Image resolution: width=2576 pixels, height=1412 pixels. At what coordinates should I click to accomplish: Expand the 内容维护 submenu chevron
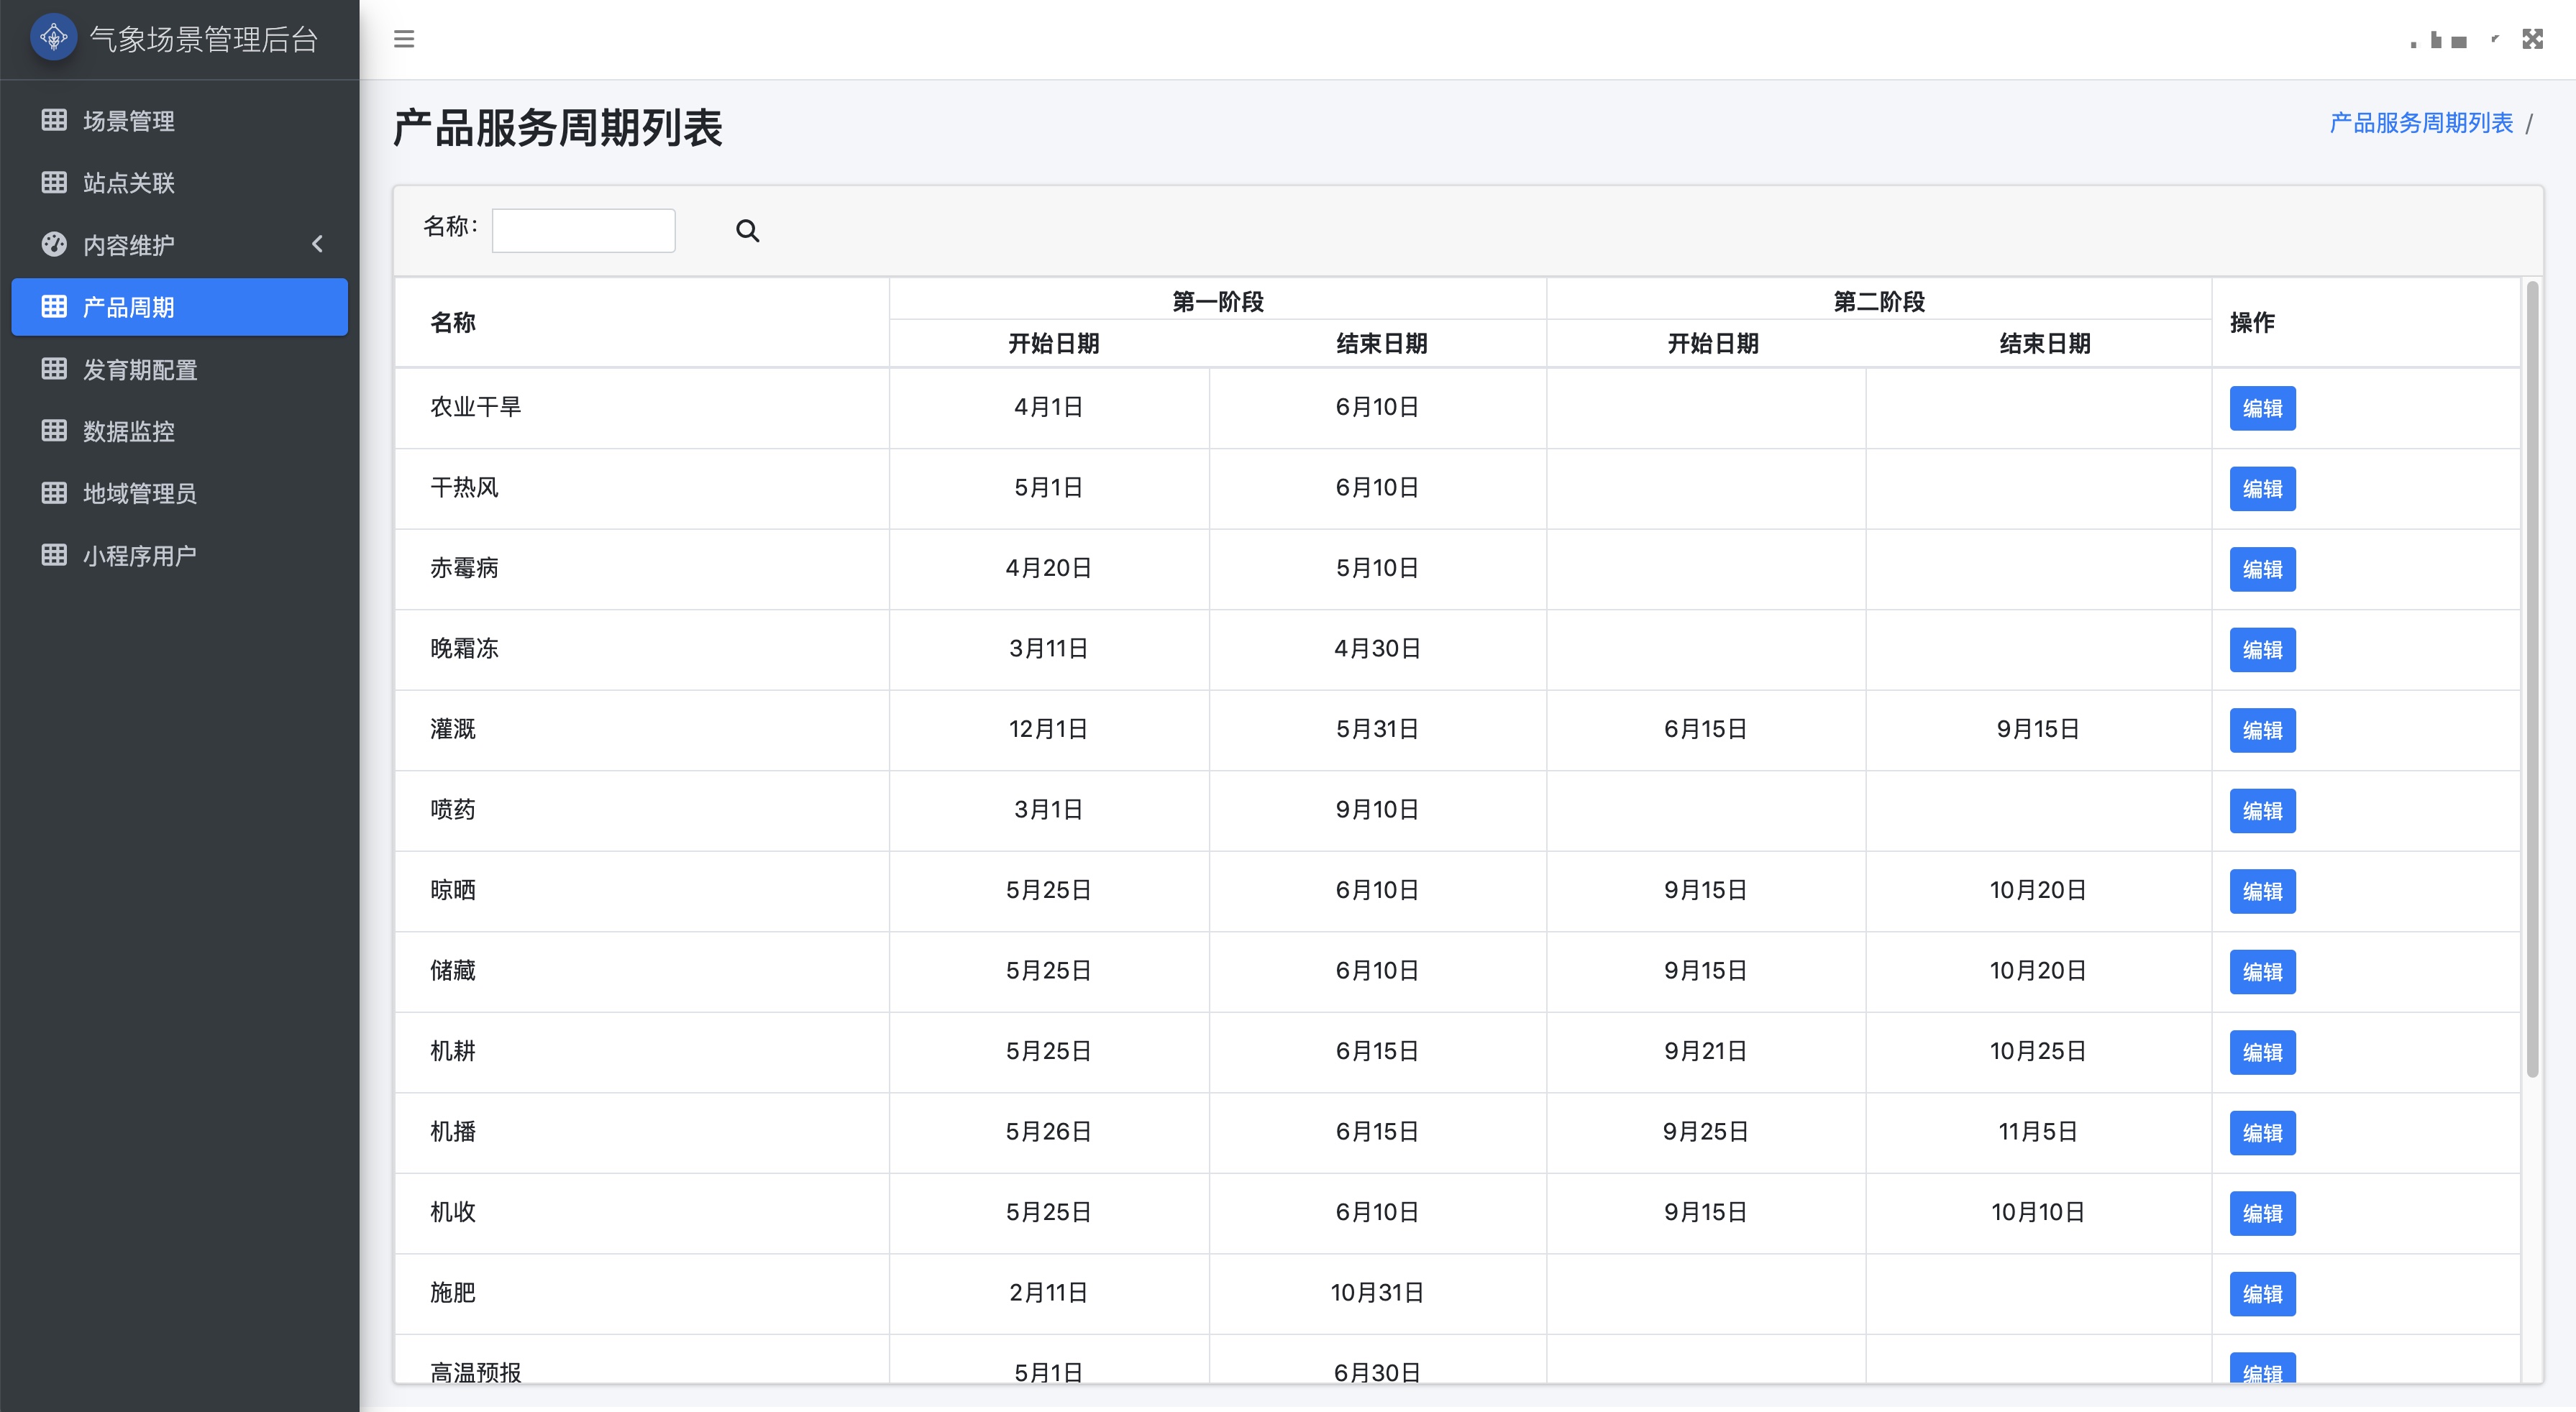click(x=318, y=244)
